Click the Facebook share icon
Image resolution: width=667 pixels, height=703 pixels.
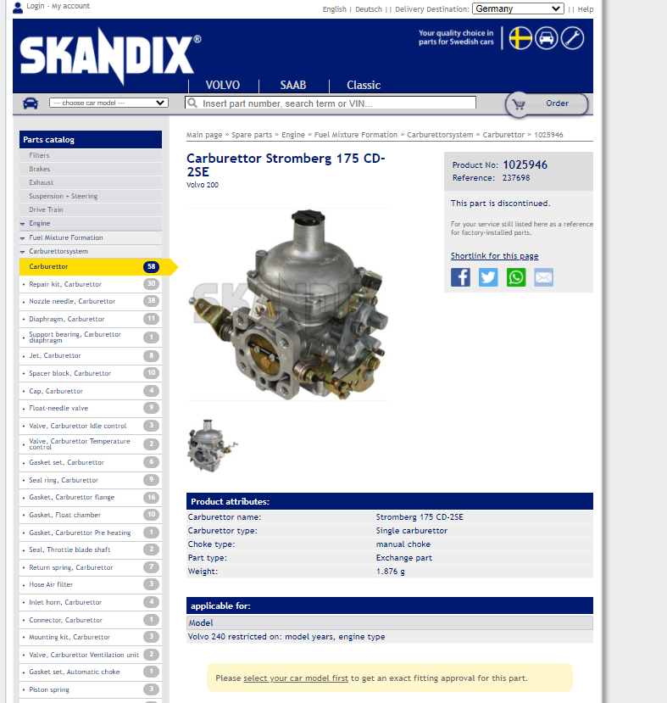click(460, 277)
